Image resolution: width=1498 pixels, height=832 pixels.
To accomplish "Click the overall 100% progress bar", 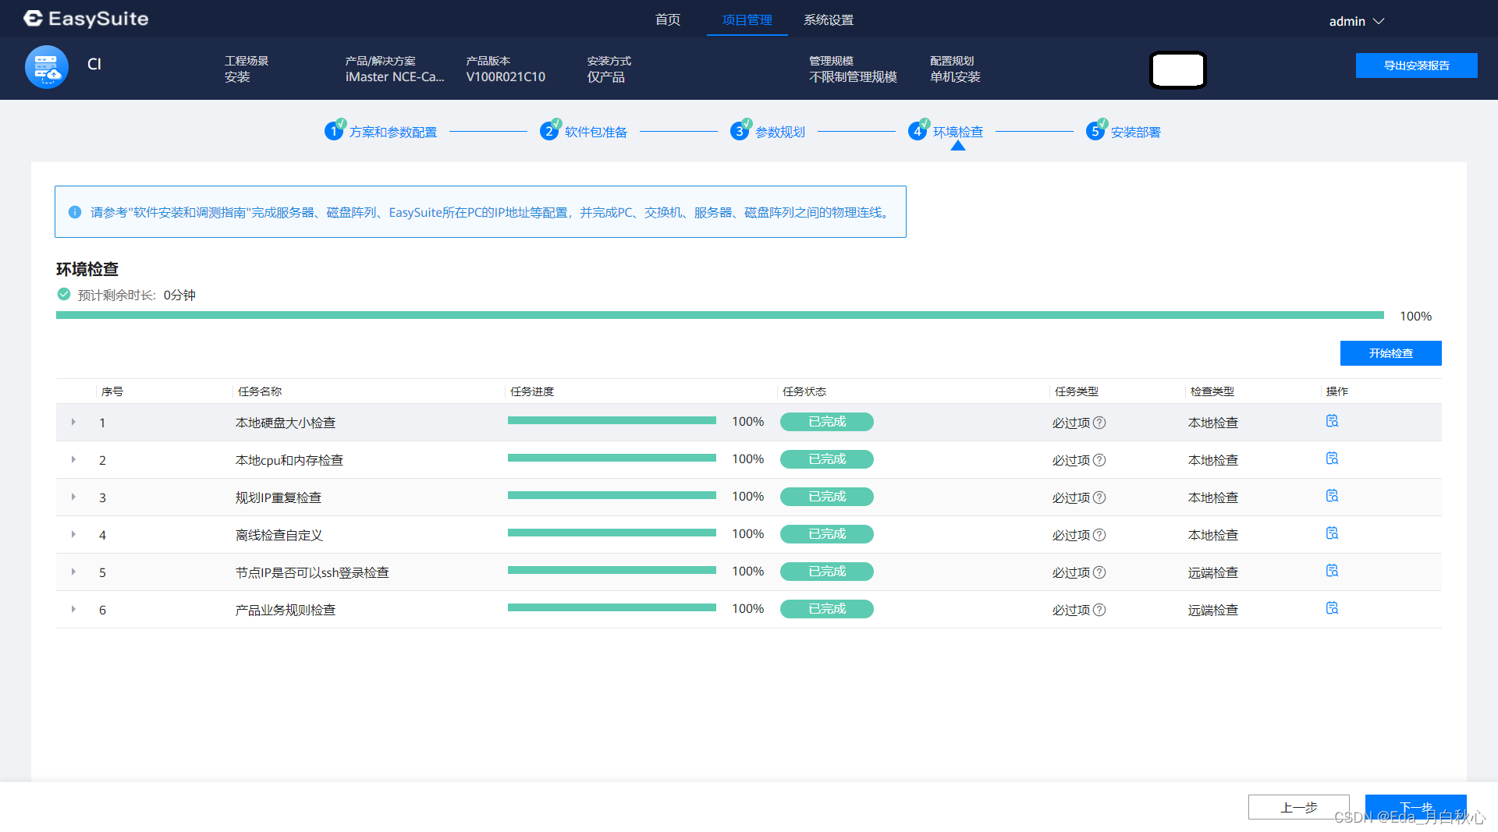I will [719, 315].
